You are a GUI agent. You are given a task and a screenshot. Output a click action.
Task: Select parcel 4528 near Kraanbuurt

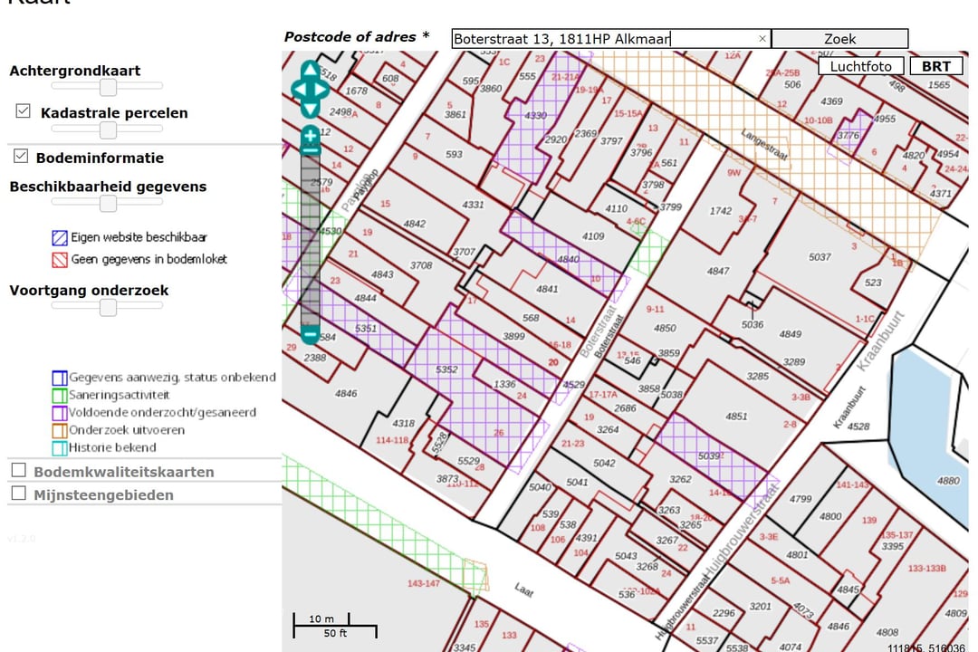[x=858, y=427]
